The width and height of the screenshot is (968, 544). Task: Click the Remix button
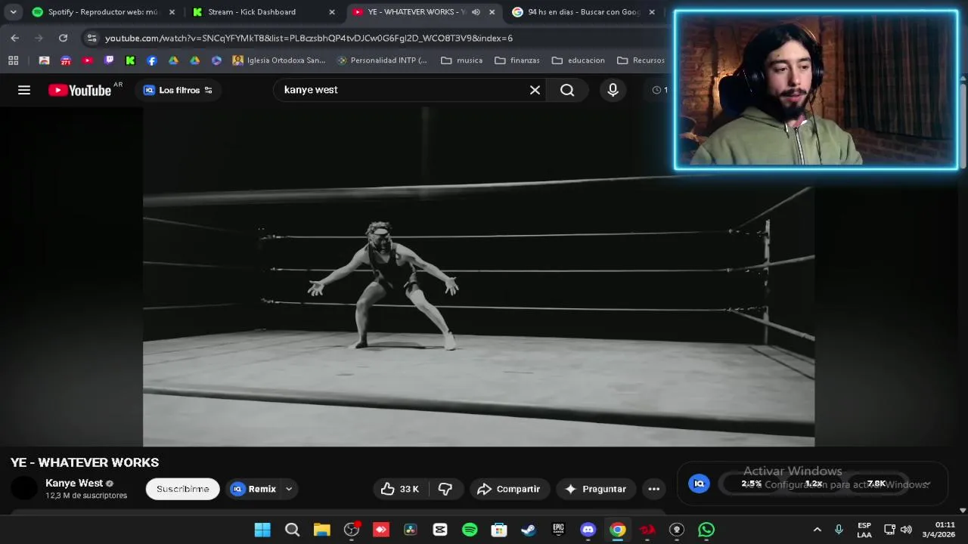pos(253,489)
